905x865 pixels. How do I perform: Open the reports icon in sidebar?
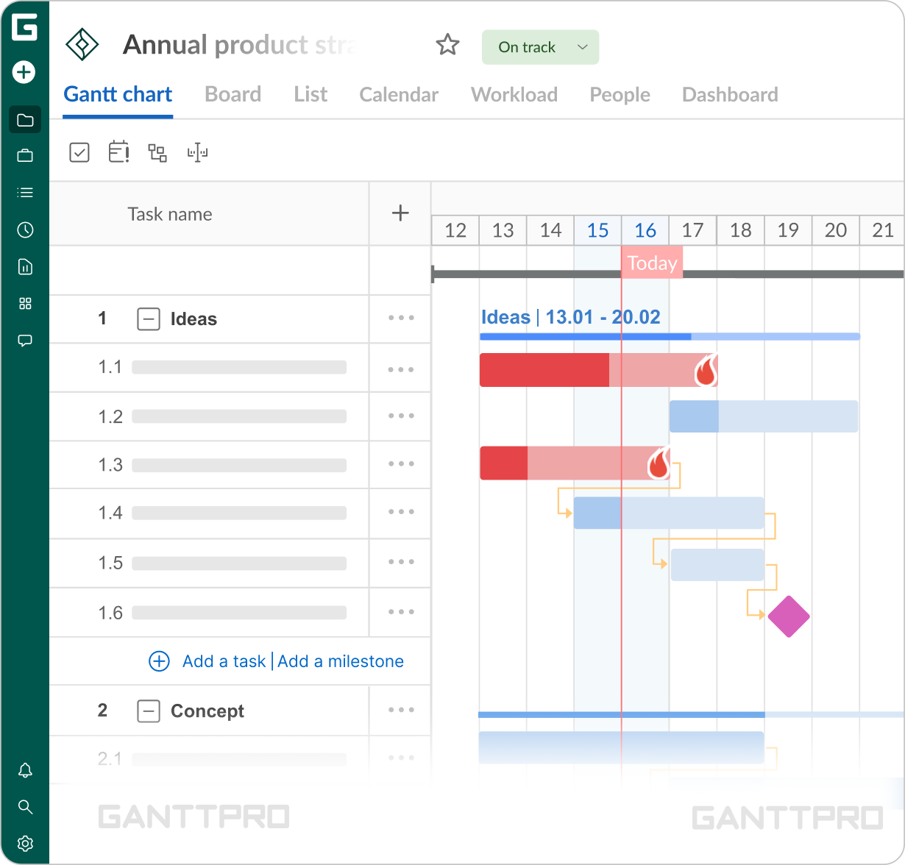tap(25, 267)
